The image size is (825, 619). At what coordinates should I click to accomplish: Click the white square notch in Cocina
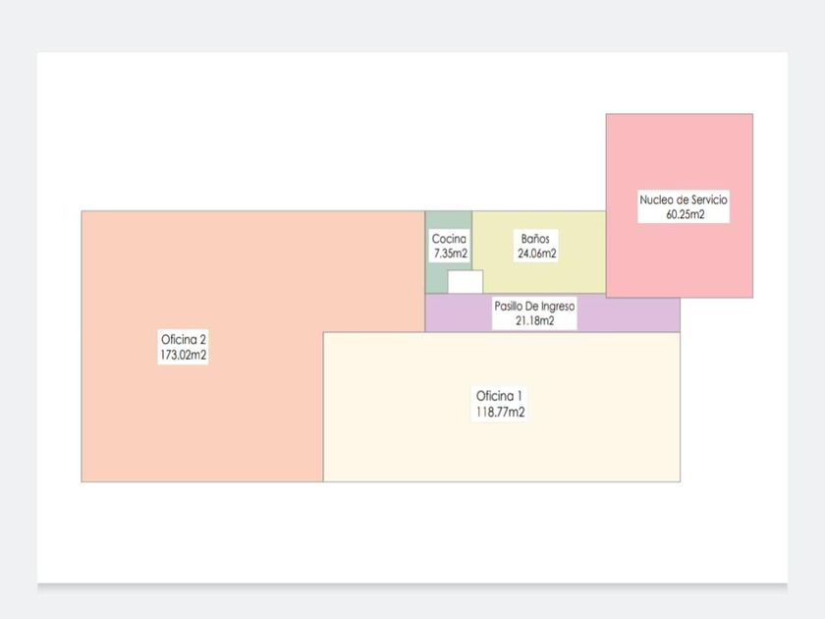[466, 282]
